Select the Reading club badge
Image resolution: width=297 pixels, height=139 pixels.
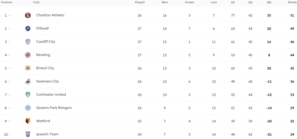click(28, 55)
